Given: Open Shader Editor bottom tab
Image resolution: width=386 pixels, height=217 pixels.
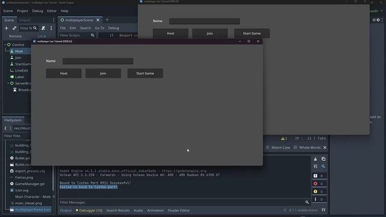Looking at the screenshot, I should (x=179, y=210).
